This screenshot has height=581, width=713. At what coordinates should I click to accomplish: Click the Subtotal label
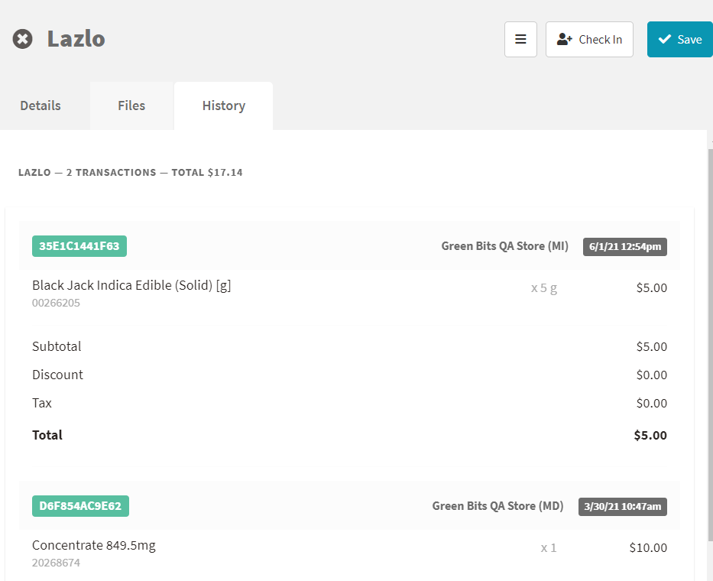[x=57, y=347]
